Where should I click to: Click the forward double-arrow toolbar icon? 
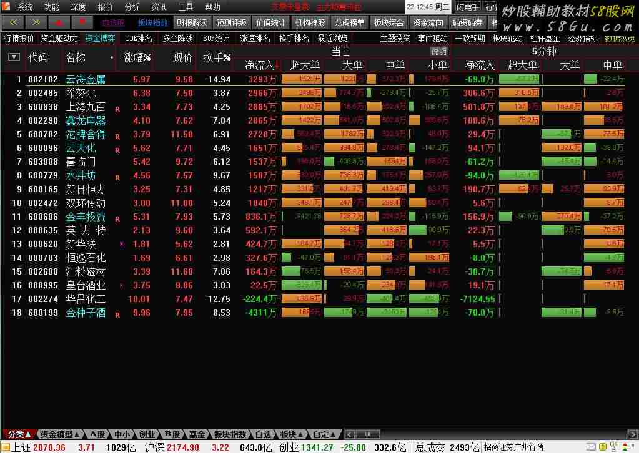pyautogui.click(x=36, y=22)
